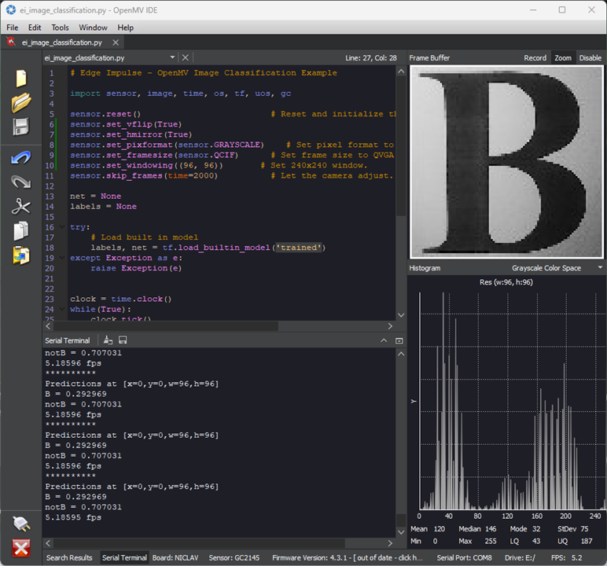Open the Window menu
607x566 pixels.
click(93, 28)
